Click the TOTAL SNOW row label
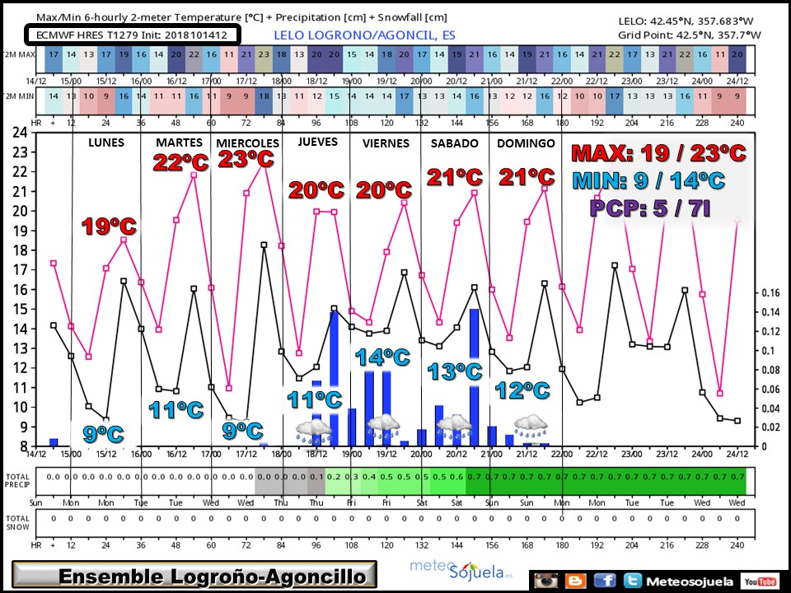This screenshot has height=593, width=791. coord(17,522)
